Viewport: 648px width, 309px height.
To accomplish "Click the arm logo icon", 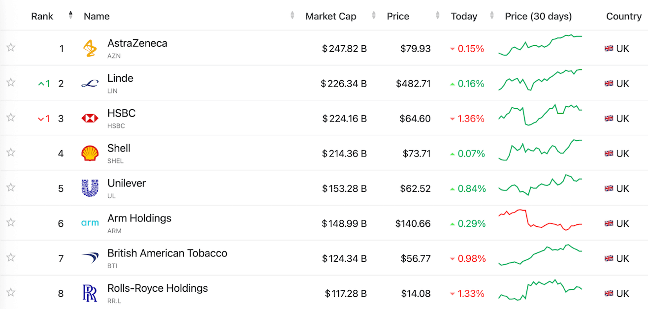I will coord(90,223).
